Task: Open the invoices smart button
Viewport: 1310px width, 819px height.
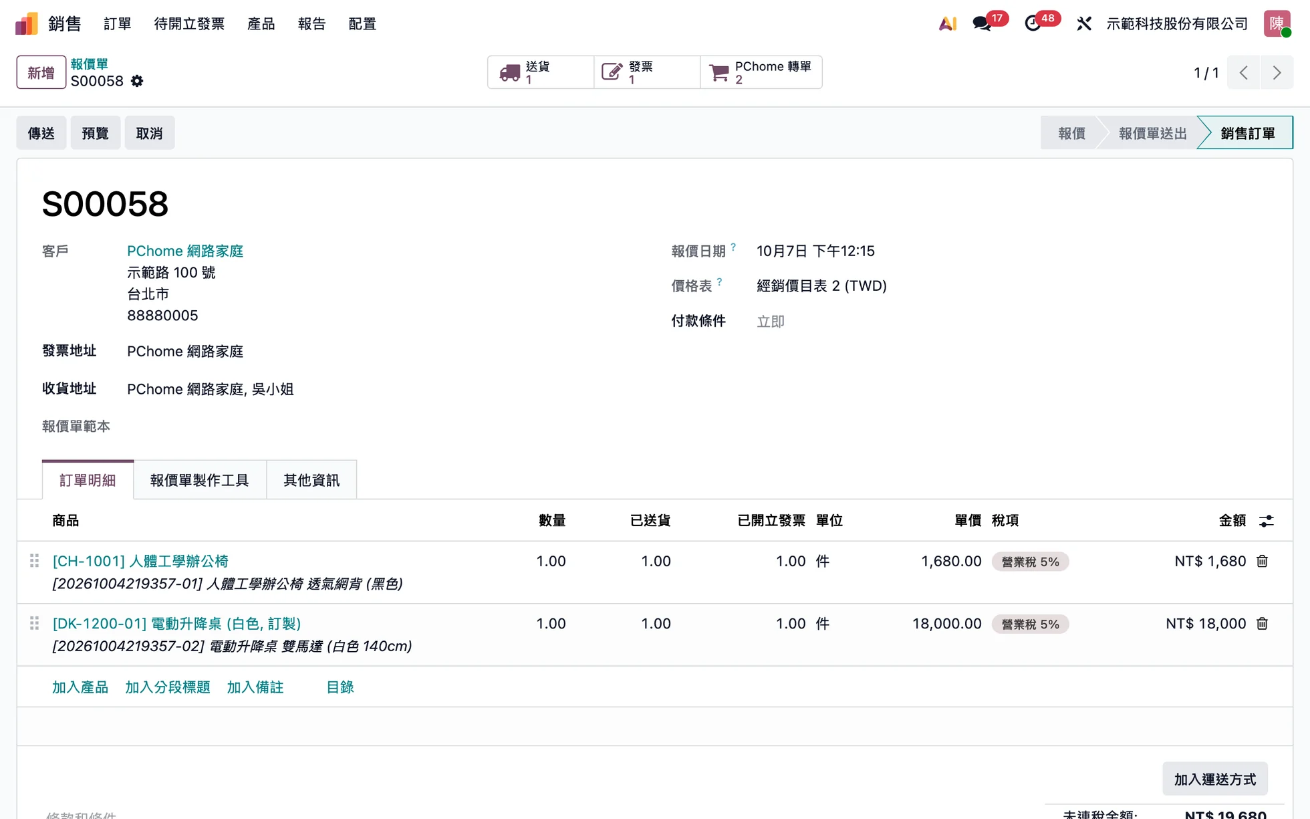Action: [647, 72]
